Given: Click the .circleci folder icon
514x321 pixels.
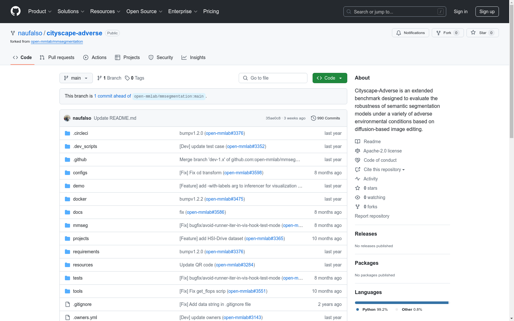Looking at the screenshot, I should (x=67, y=133).
